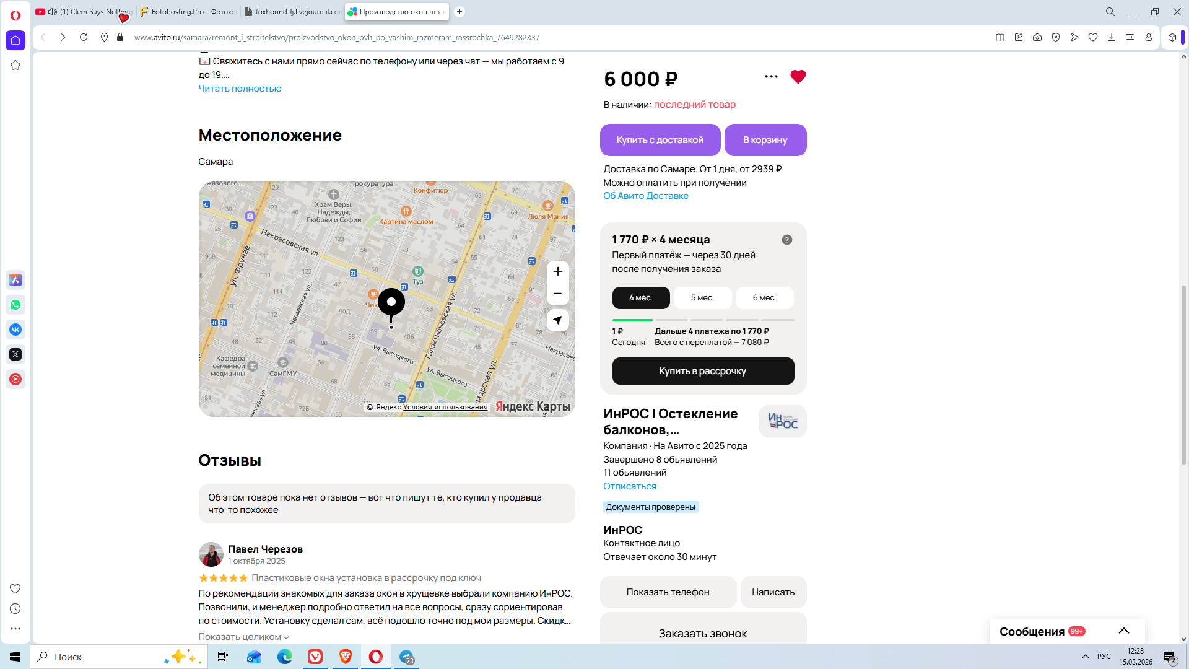Zoom out on the Yandex map
The width and height of the screenshot is (1189, 669).
click(557, 294)
